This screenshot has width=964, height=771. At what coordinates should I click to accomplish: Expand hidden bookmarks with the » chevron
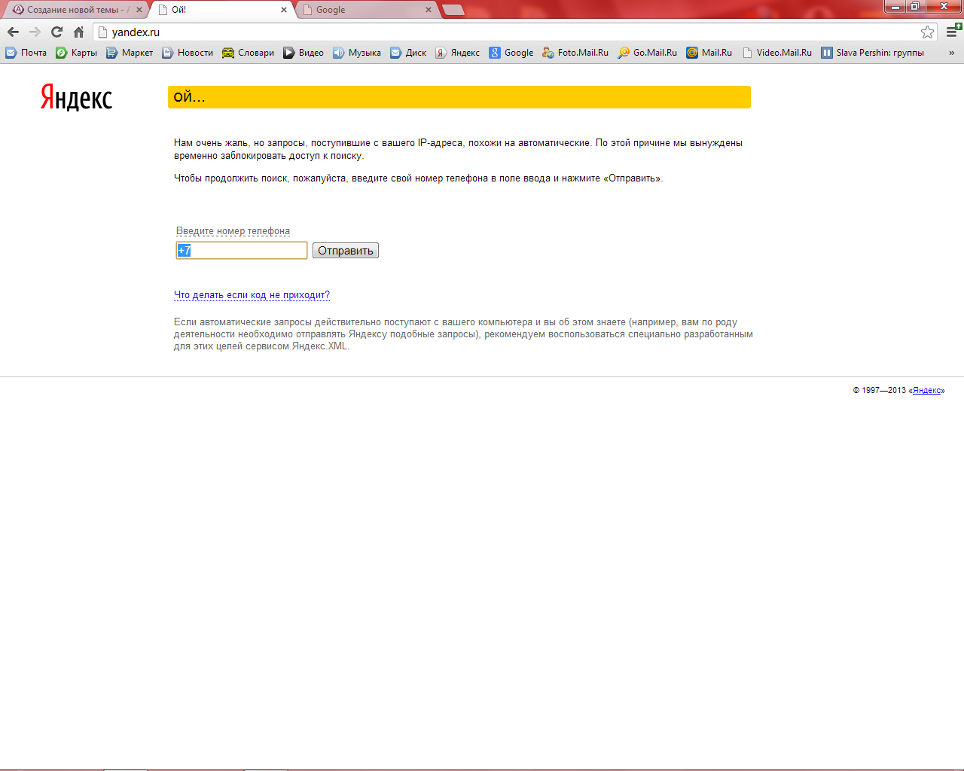coord(951,53)
